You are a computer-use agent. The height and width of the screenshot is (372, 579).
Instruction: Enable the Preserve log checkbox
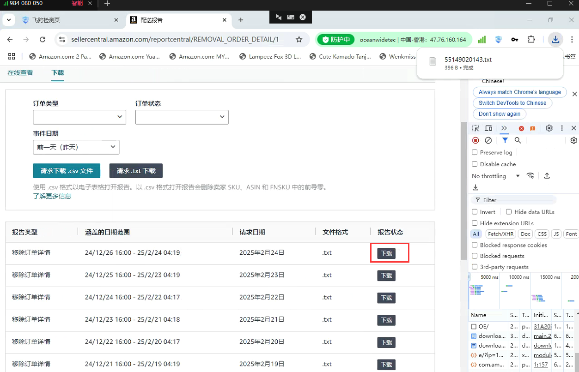(x=475, y=152)
